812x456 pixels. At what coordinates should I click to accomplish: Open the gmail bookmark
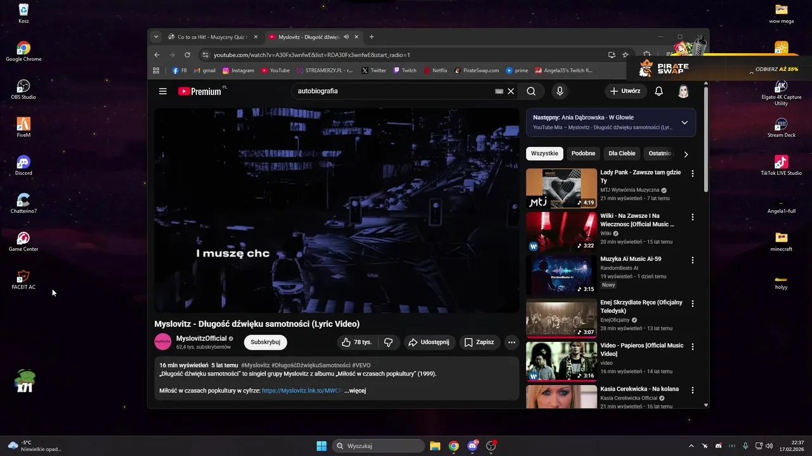205,70
